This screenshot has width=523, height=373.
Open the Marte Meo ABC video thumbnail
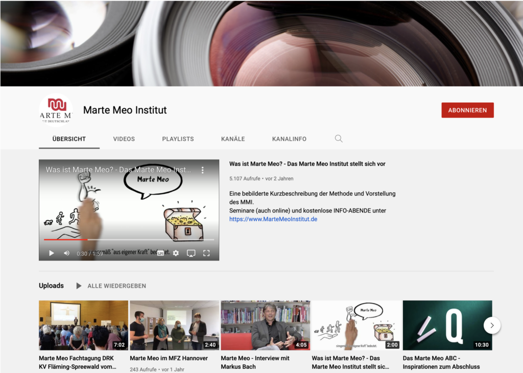coord(447,325)
